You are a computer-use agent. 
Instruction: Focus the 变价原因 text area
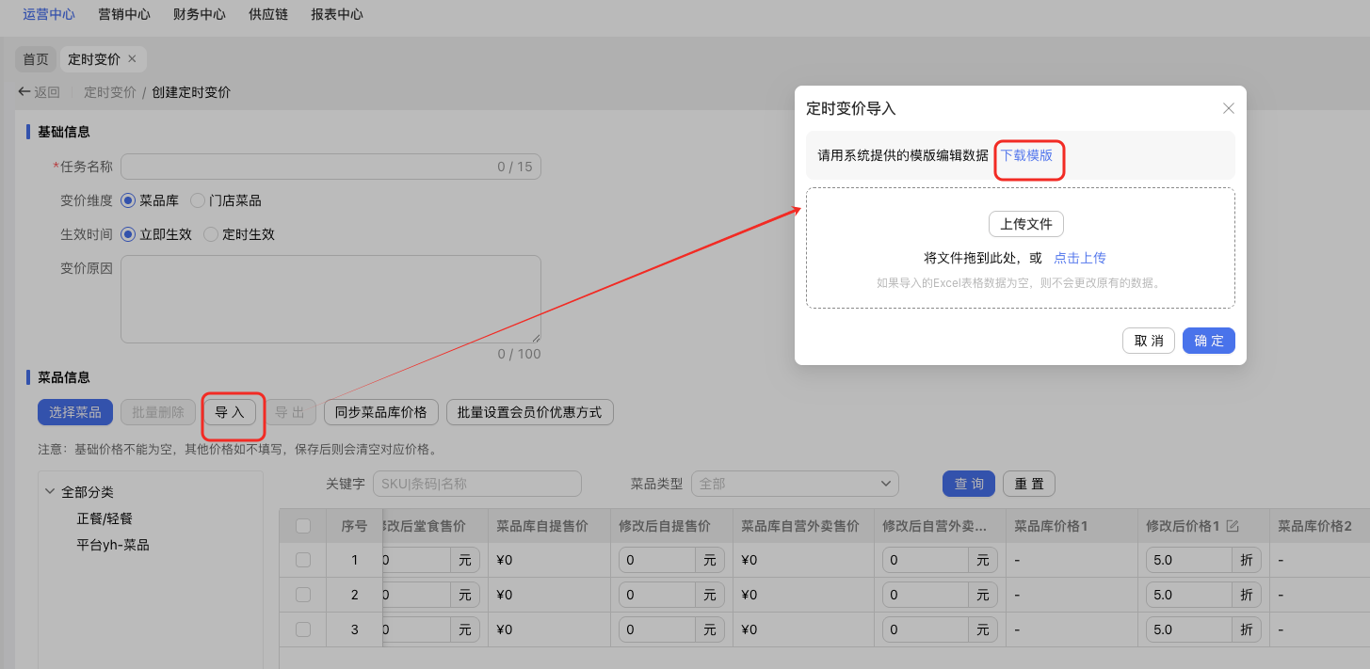click(x=330, y=299)
